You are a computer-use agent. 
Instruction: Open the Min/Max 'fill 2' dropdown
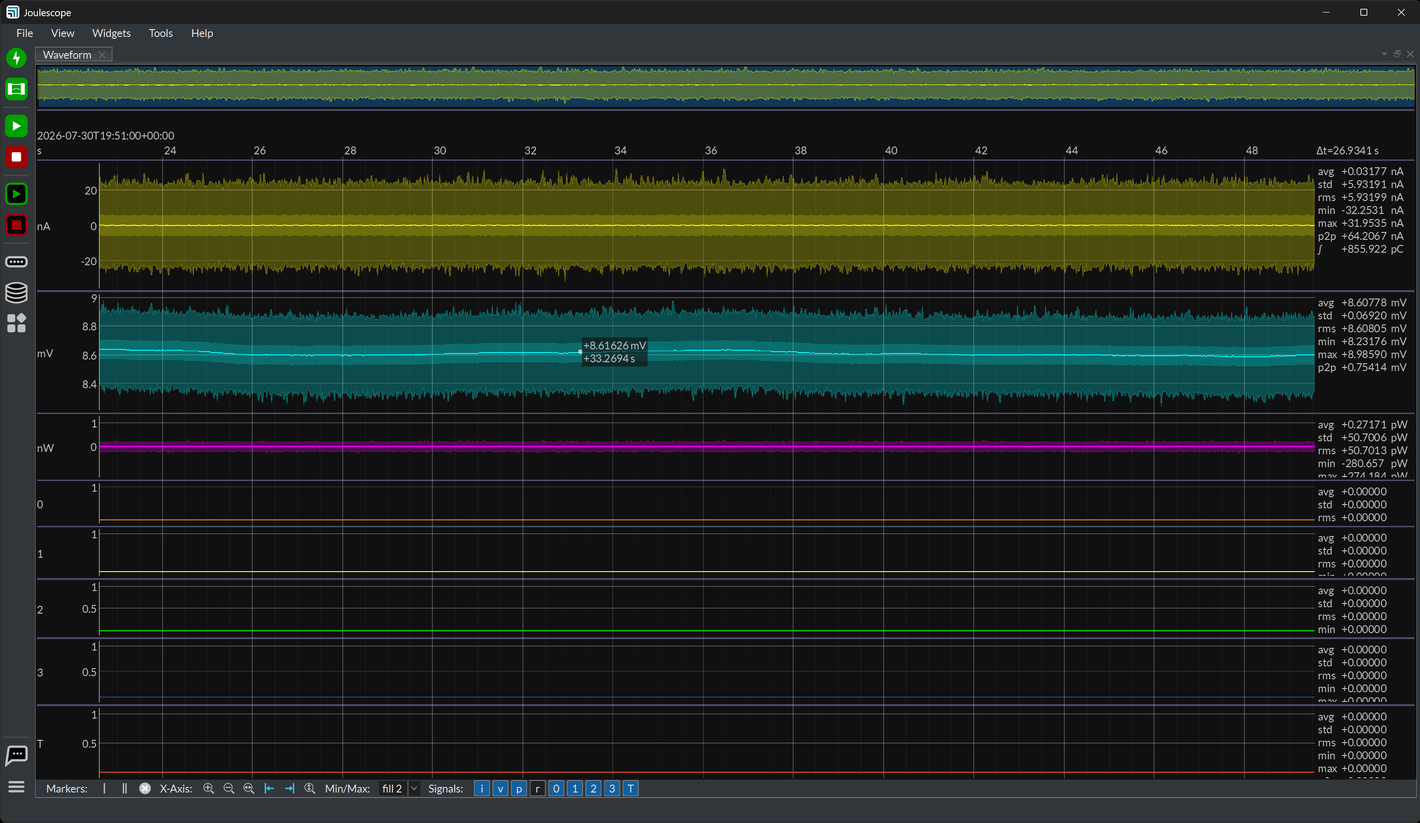coord(400,789)
